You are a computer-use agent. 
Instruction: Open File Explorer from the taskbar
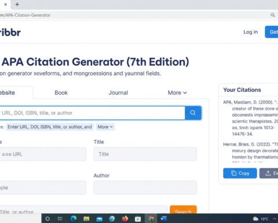tap(86, 219)
